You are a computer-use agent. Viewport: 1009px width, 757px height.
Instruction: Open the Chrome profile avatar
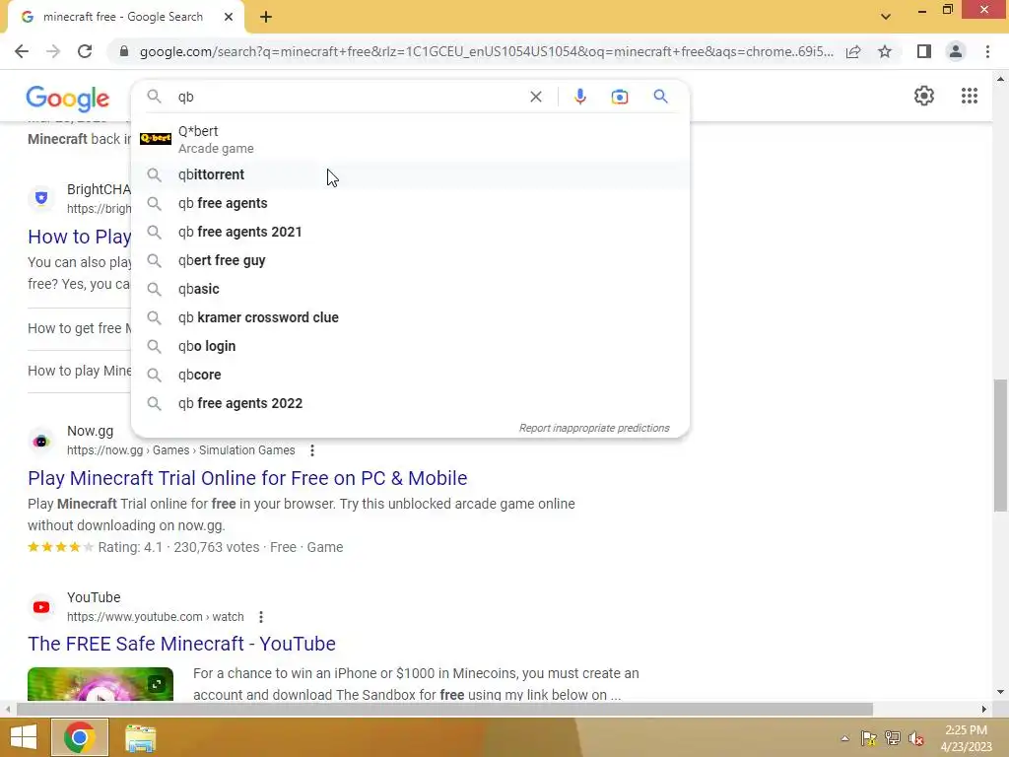[x=956, y=51]
